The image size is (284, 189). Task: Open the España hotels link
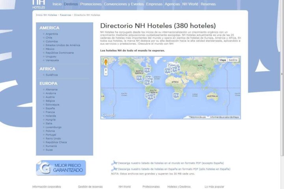[50, 108]
